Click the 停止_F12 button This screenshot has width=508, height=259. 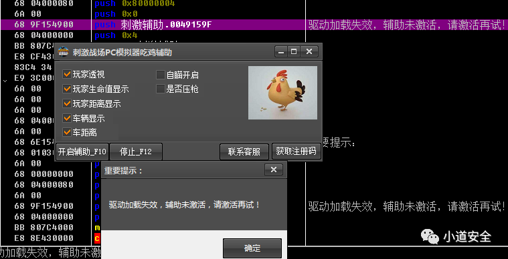pyautogui.click(x=136, y=152)
